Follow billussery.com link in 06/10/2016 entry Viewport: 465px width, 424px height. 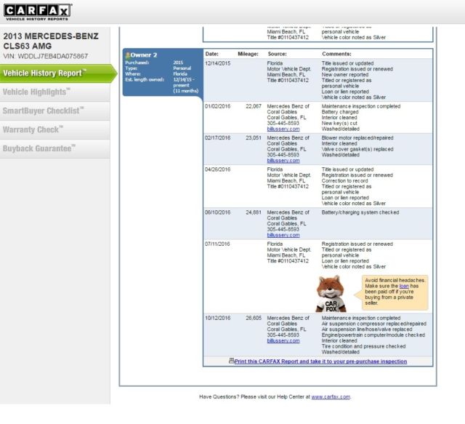click(x=283, y=235)
